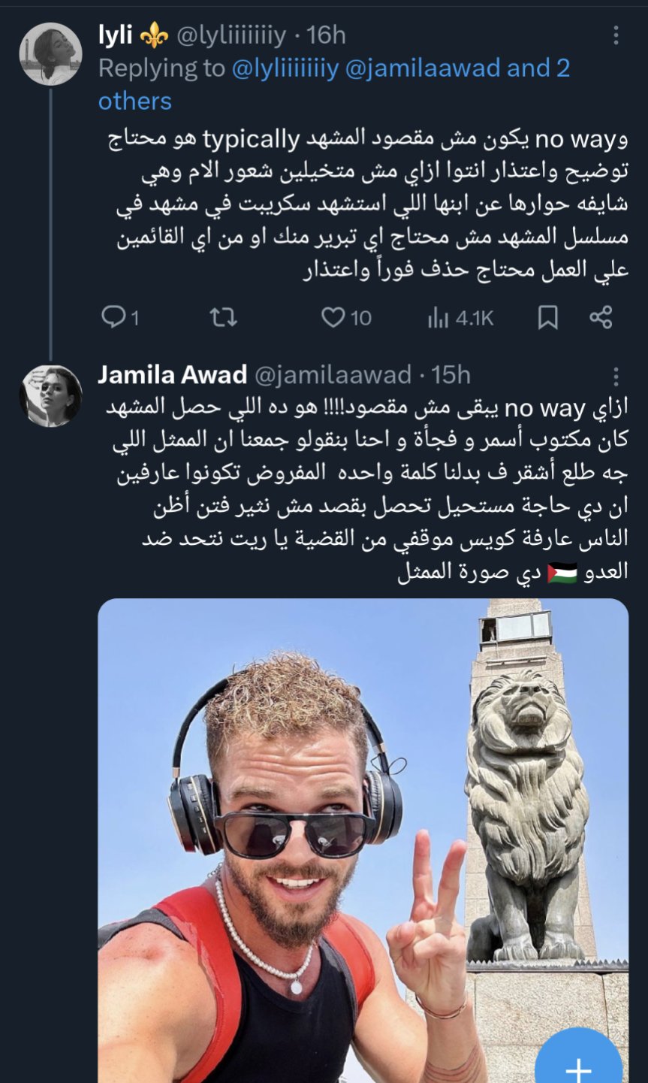Open the @jamilaawad handle in tweet header
Screen dimensions: 648x1083
point(333,375)
